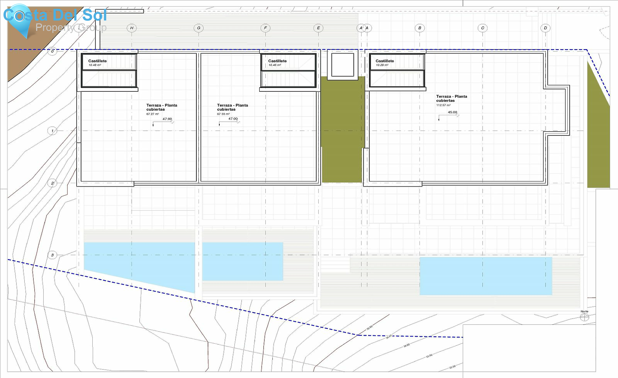Image resolution: width=618 pixels, height=378 pixels.
Task: Select grid axis bubble G
Action: [198, 28]
